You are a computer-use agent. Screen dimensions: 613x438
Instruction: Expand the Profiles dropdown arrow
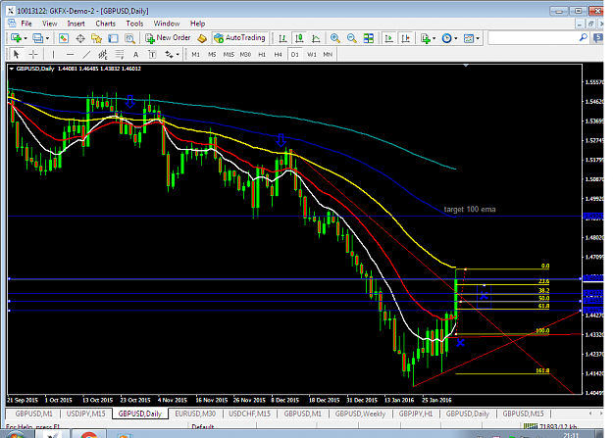click(47, 38)
